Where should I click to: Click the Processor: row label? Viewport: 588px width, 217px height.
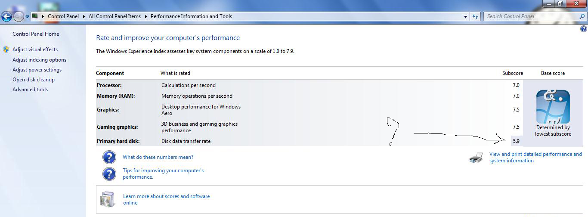click(x=109, y=85)
